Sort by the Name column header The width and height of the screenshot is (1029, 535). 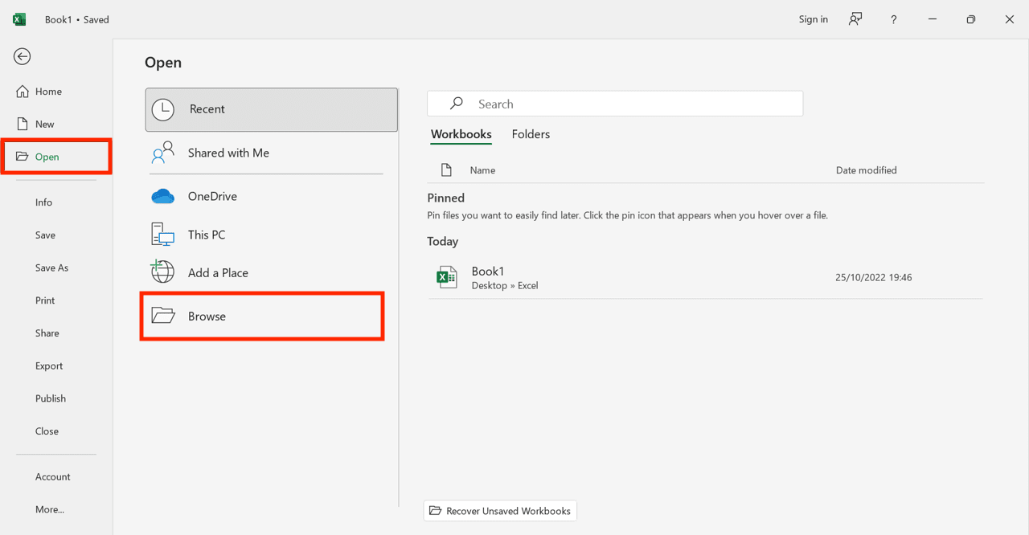click(482, 170)
